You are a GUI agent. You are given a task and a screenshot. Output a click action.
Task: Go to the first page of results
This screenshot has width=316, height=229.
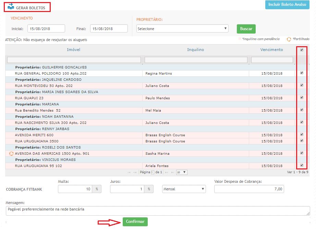[x=129, y=173]
